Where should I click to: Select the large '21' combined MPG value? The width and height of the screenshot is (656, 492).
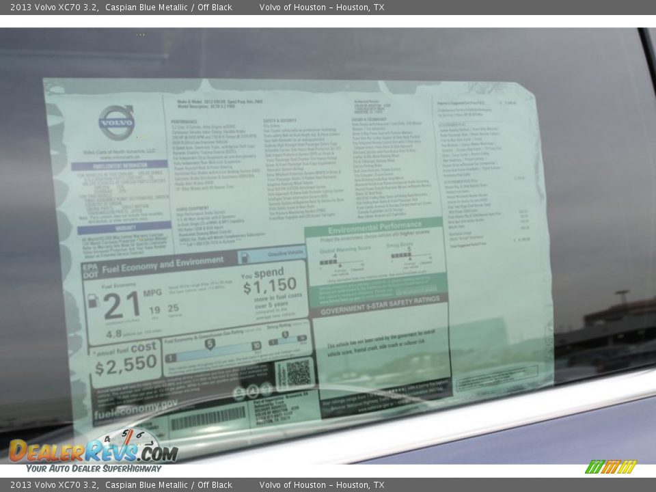[122, 306]
